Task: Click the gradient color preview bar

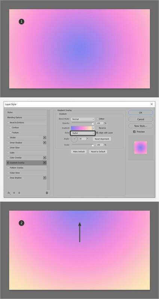Action: (x=82, y=128)
